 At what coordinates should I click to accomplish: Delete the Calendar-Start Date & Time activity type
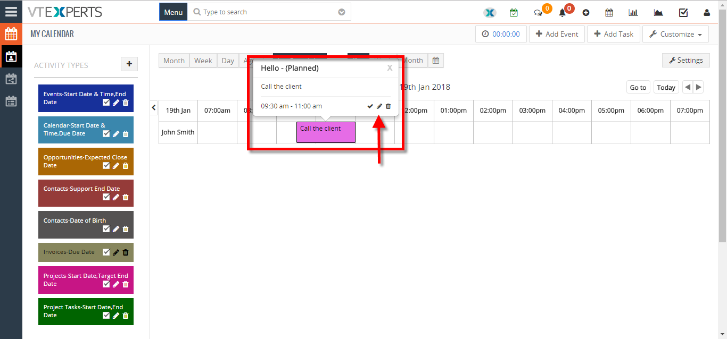click(126, 134)
